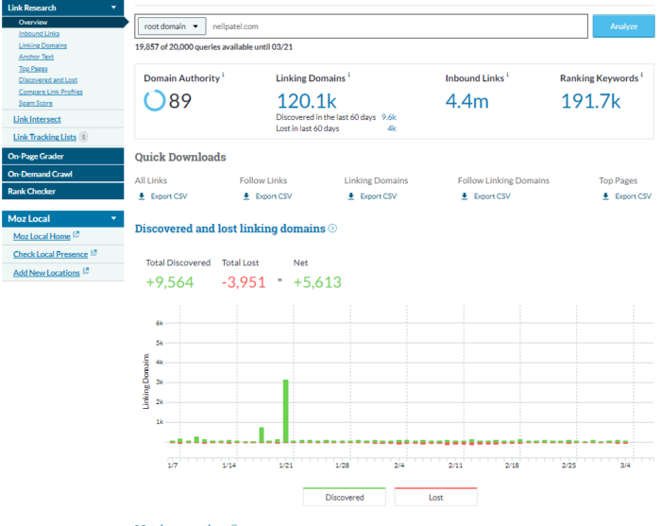Image resolution: width=661 pixels, height=526 pixels.
Task: Open Link Tracking Lists in sidebar
Action: 44,137
